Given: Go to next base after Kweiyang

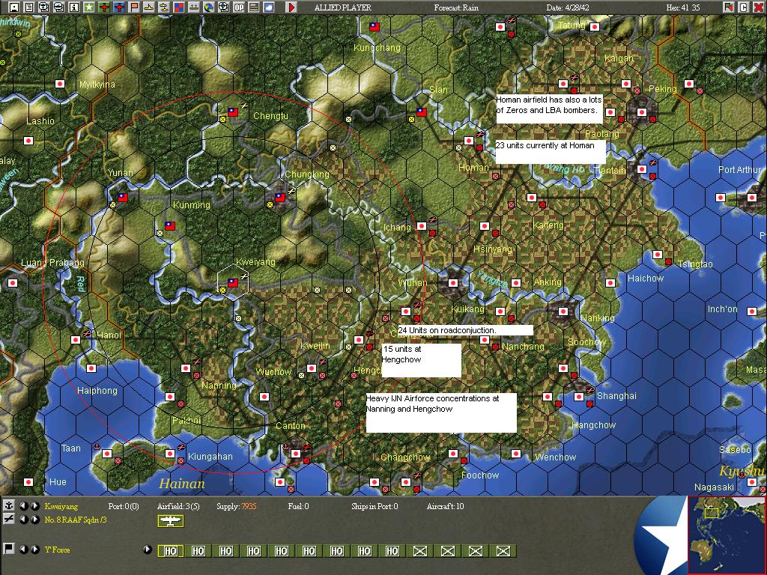Looking at the screenshot, I should click(34, 506).
